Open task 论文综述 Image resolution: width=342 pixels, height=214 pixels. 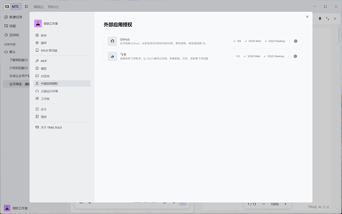click(16, 84)
